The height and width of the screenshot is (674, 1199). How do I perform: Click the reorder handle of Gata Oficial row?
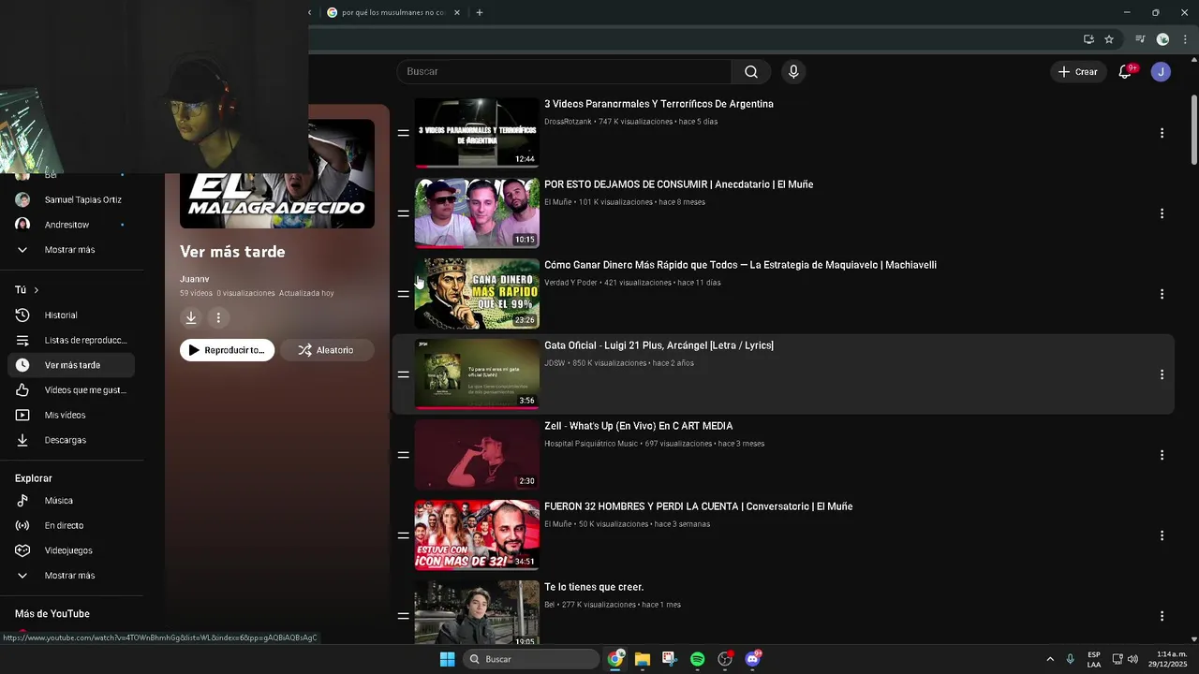coord(403,374)
